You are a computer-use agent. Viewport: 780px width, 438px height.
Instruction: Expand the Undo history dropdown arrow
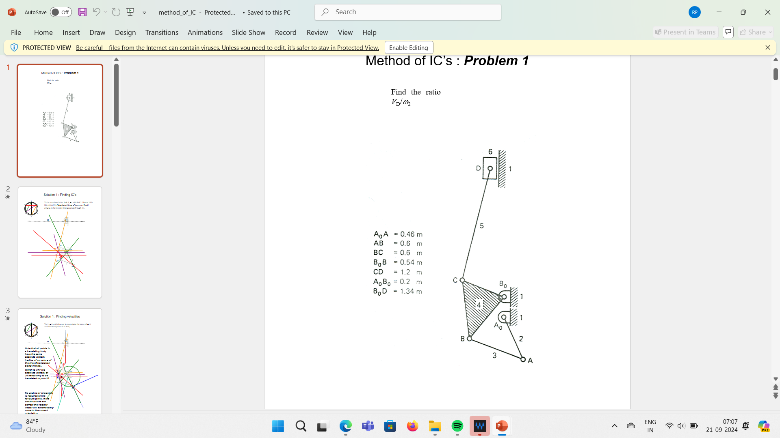[x=105, y=12]
